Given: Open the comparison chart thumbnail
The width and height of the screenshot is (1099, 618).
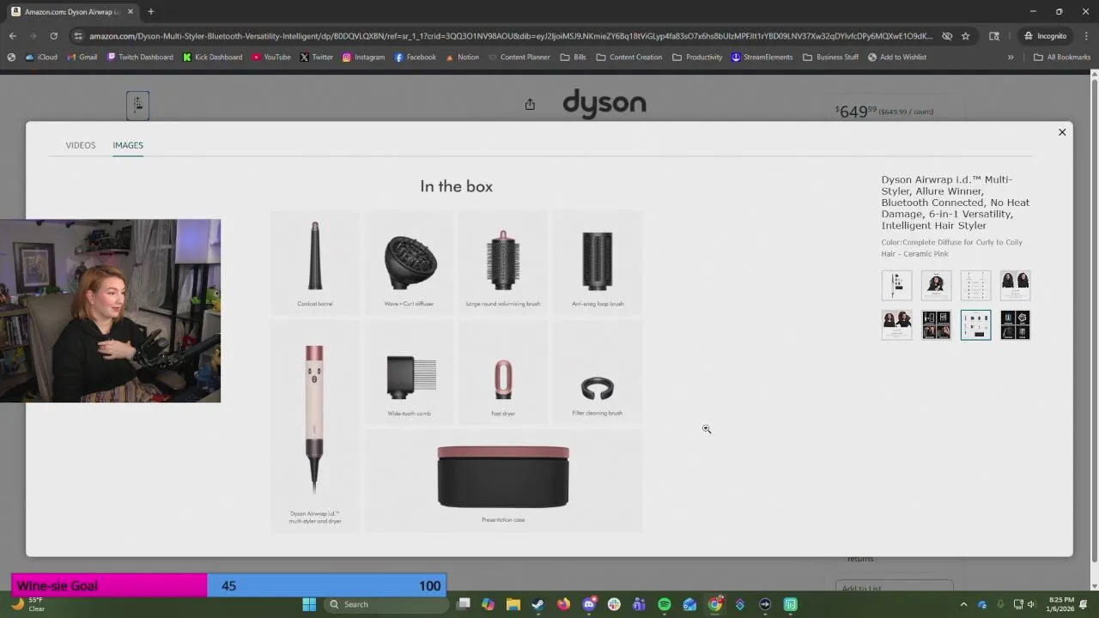Looking at the screenshot, I should click(975, 285).
